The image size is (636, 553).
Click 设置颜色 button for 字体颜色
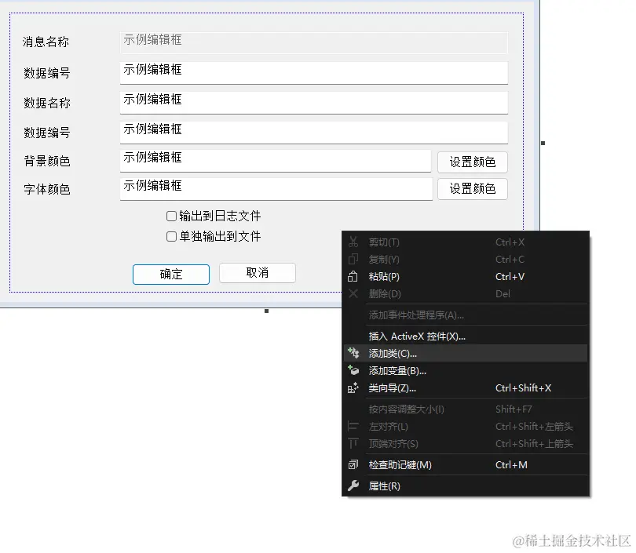(473, 189)
